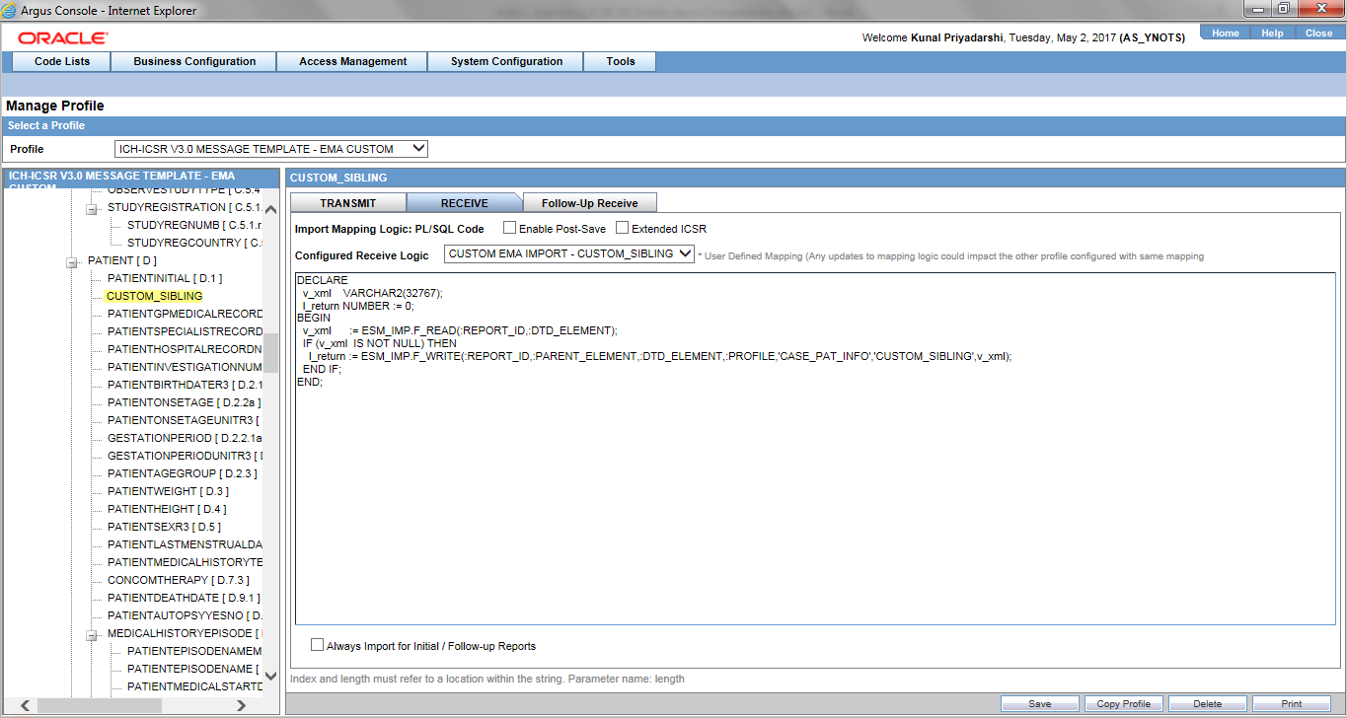
Task: Toggle Always Import for Initial / Follow-up Reports
Action: [x=317, y=645]
